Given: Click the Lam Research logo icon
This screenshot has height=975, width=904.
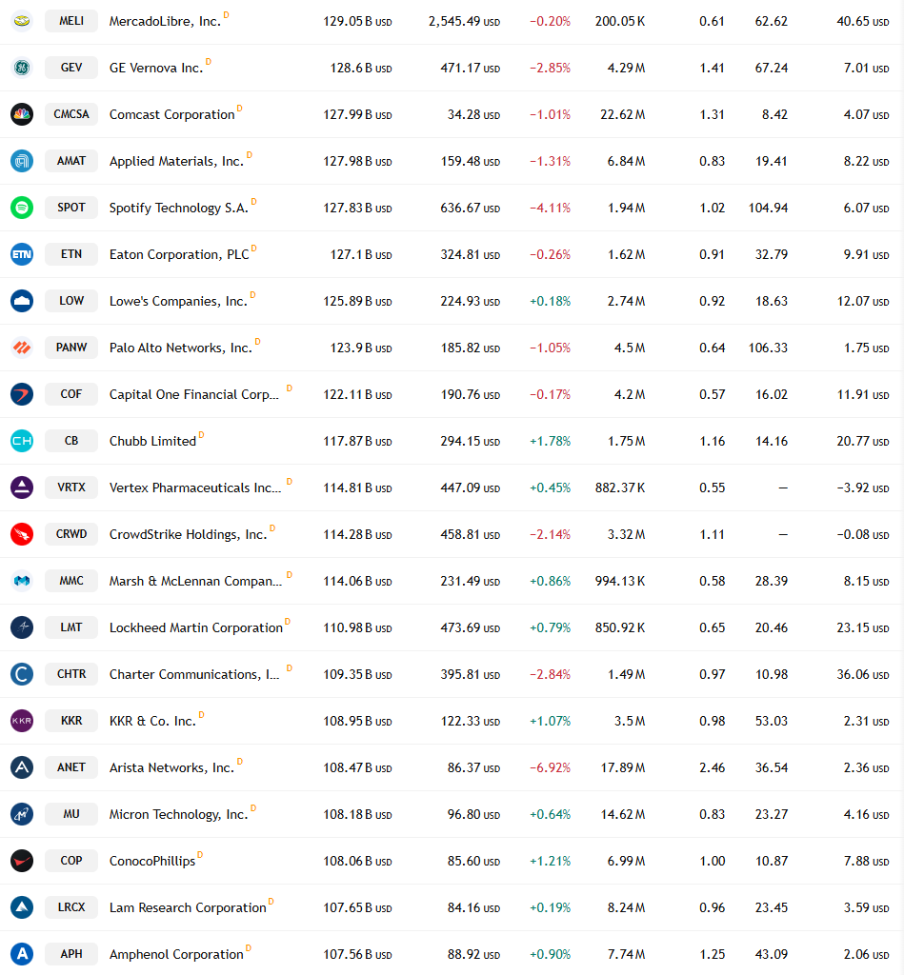Looking at the screenshot, I should [x=22, y=907].
